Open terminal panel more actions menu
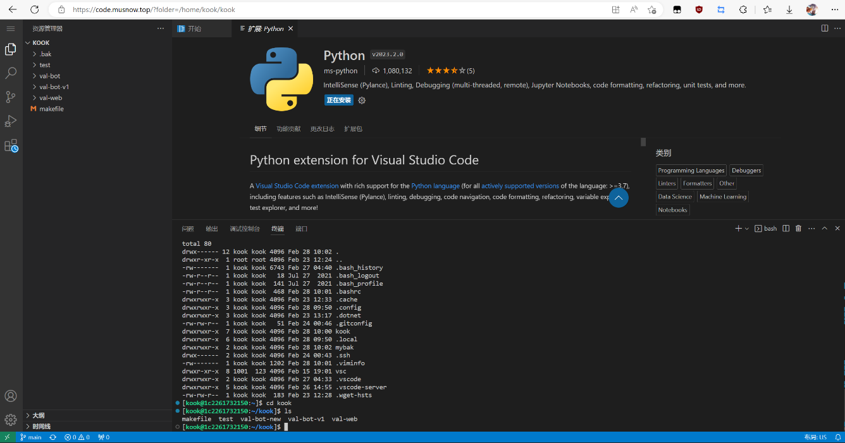This screenshot has width=845, height=443. pos(811,229)
